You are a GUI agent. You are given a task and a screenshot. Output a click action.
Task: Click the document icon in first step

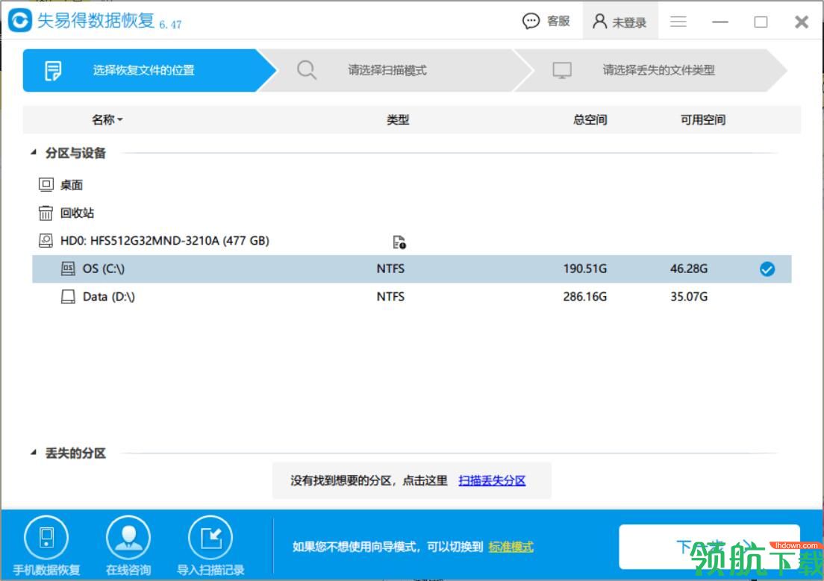coord(53,70)
